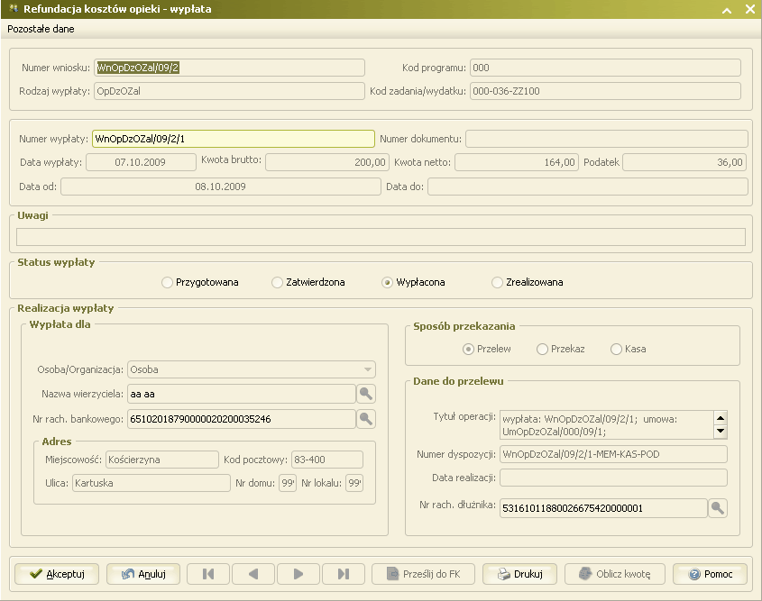Select Przygotowana payment status
The height and width of the screenshot is (601, 762).
167,282
